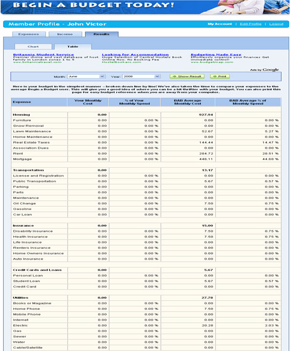
Task: Click the Car Loan expense label
Action: pos(23,215)
